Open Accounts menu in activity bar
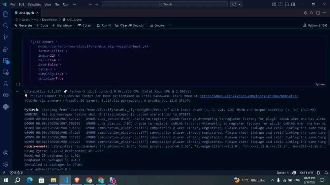Viewport: 330px width, 185px height. click(x=6, y=153)
